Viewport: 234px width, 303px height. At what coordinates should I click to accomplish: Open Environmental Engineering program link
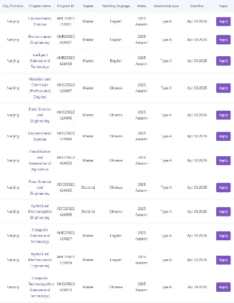40,40
